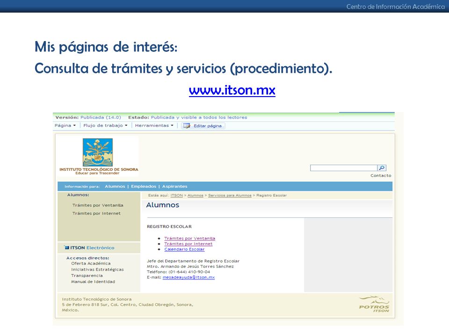Click the Servicios para Alumnos breadcrumb

230,196
